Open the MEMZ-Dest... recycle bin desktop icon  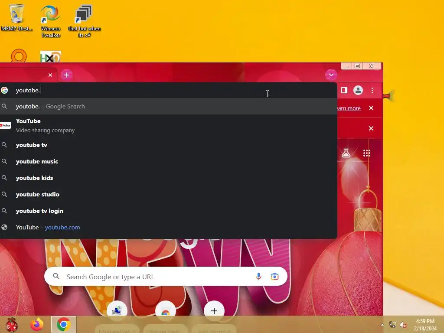(17, 17)
